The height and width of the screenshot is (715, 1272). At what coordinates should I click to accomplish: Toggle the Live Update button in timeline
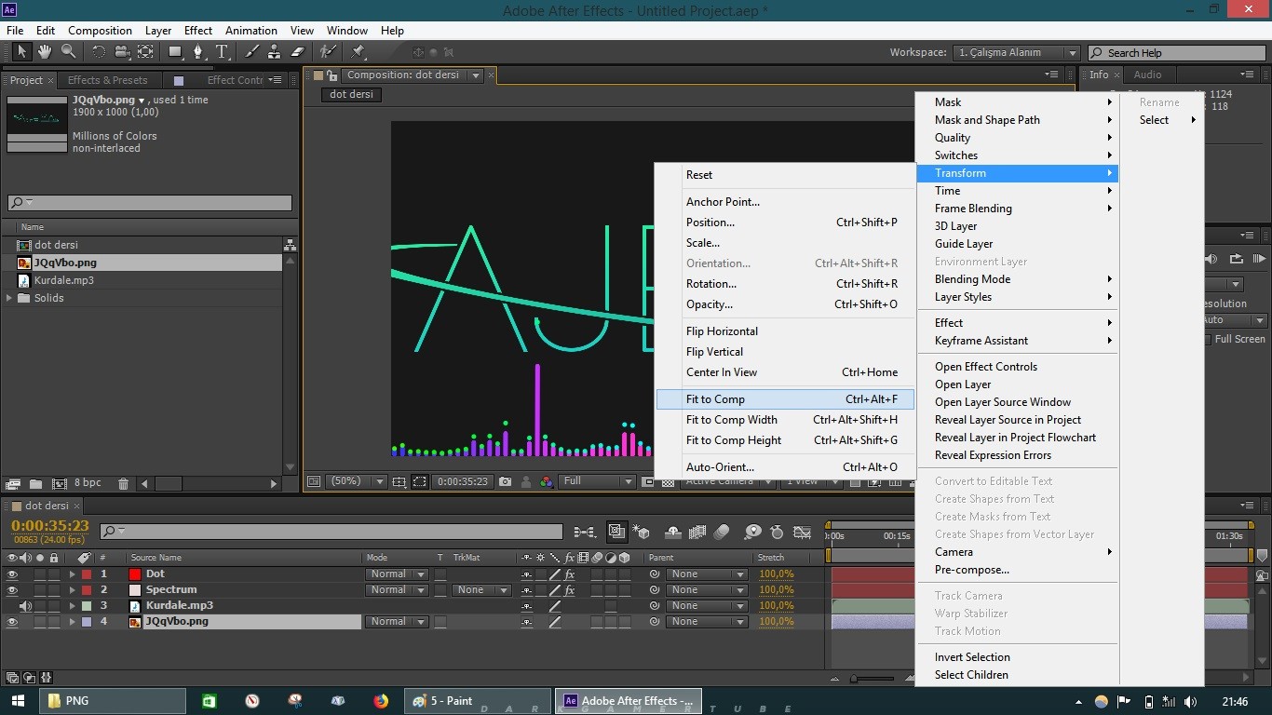coord(616,532)
